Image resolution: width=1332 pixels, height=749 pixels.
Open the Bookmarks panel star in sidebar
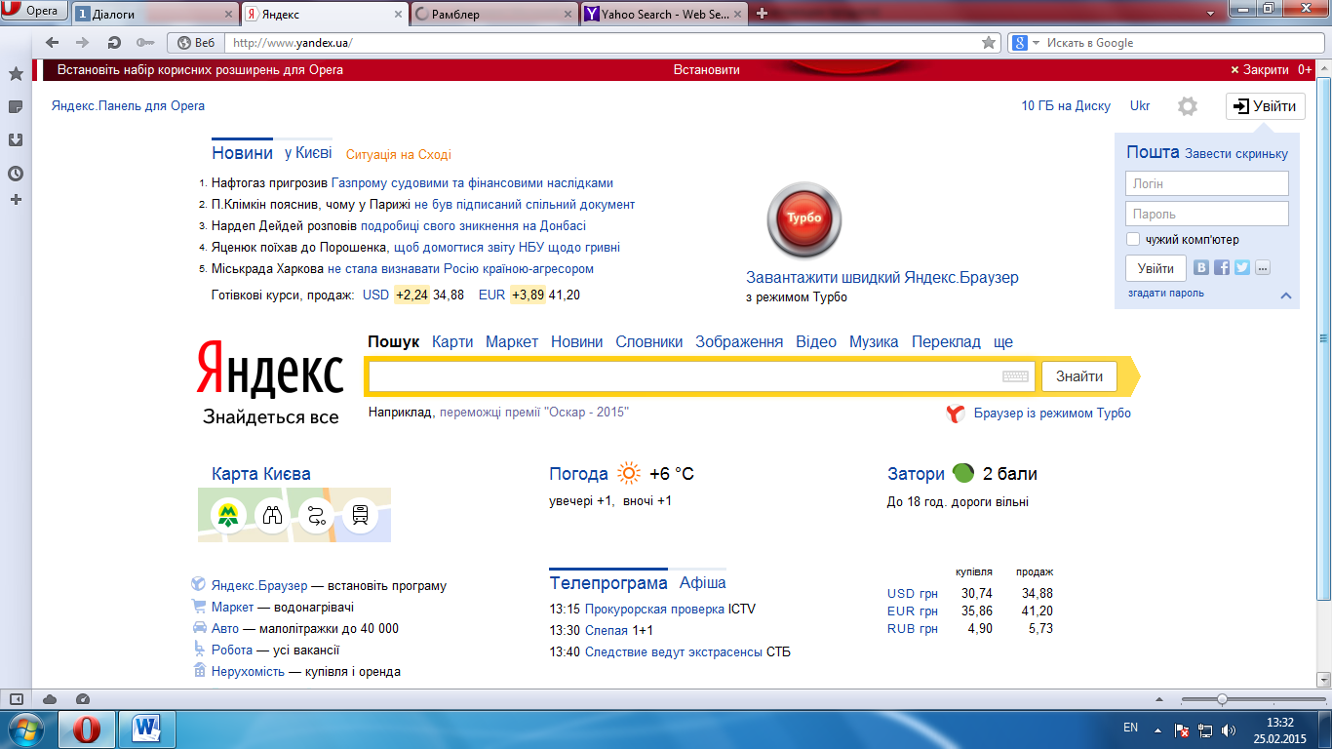point(16,74)
